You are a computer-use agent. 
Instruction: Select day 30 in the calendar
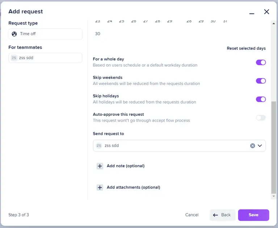tap(97, 34)
